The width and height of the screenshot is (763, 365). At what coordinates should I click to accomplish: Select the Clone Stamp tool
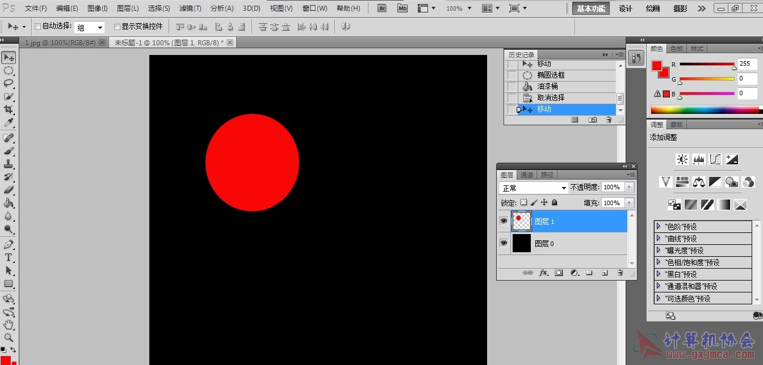[9, 164]
